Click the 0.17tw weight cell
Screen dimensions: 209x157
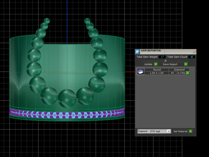181,73
